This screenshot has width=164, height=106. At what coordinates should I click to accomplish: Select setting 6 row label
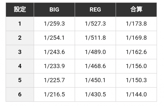coord(20,94)
